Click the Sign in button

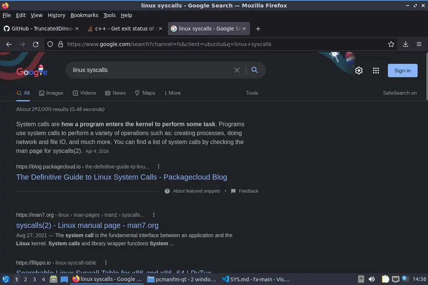click(403, 71)
